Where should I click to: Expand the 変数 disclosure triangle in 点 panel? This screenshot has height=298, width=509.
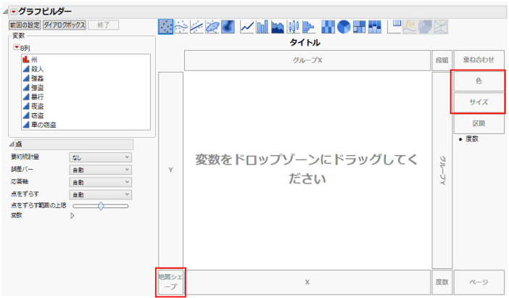[73, 215]
